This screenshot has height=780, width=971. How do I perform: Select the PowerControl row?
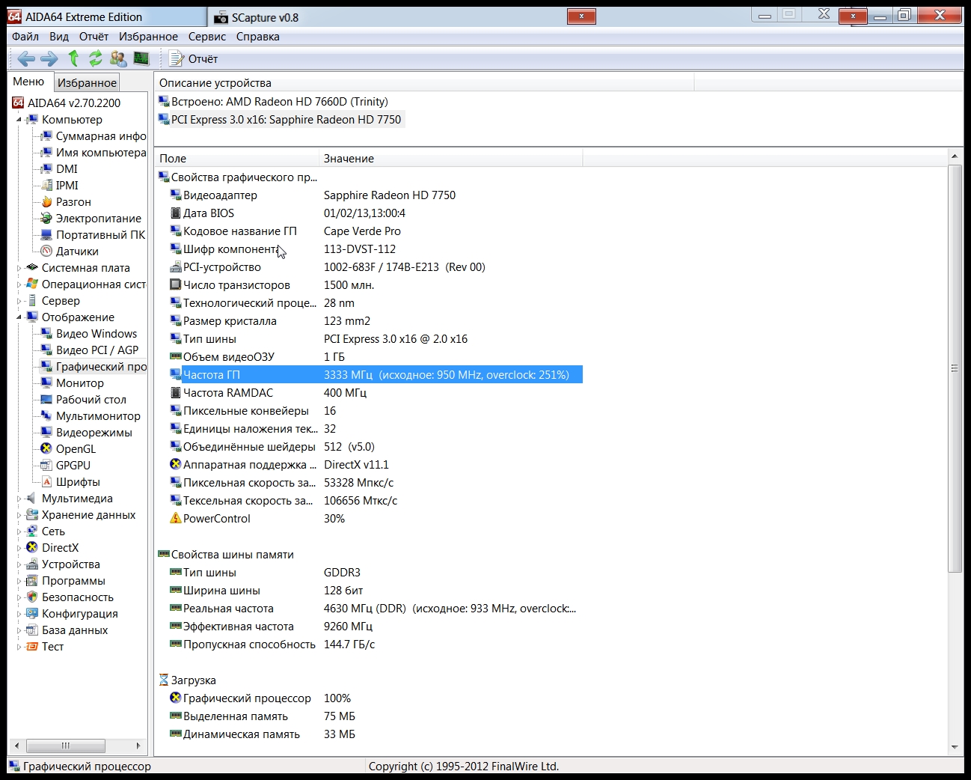pos(376,519)
